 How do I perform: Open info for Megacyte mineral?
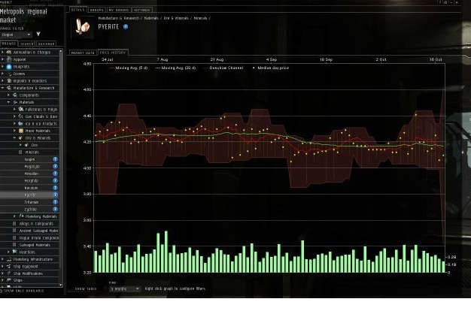(x=55, y=167)
